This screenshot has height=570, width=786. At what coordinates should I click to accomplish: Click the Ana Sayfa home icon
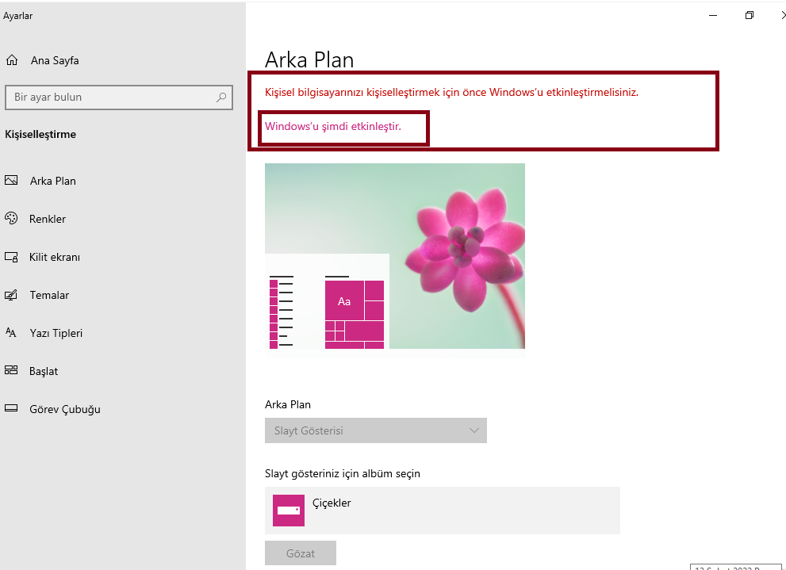point(12,60)
